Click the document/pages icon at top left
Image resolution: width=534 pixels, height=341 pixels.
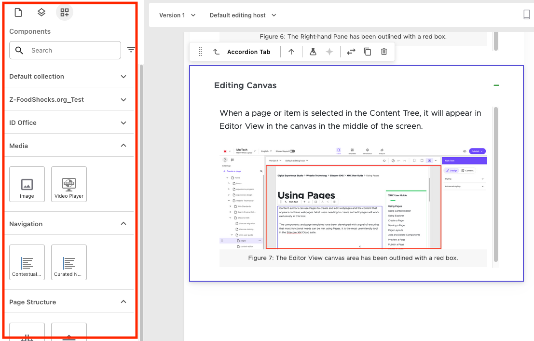[18, 12]
